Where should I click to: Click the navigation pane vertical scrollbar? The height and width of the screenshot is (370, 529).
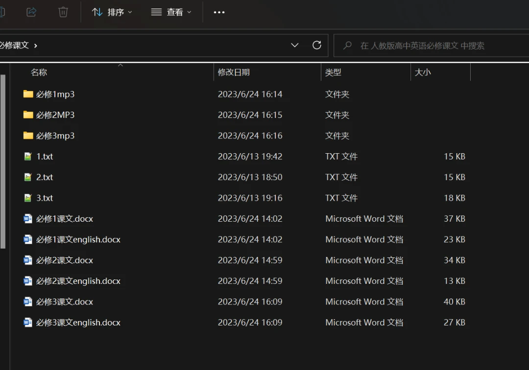click(3, 162)
